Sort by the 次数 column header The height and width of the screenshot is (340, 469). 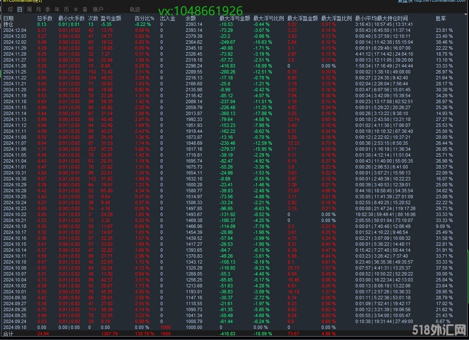pyautogui.click(x=93, y=19)
